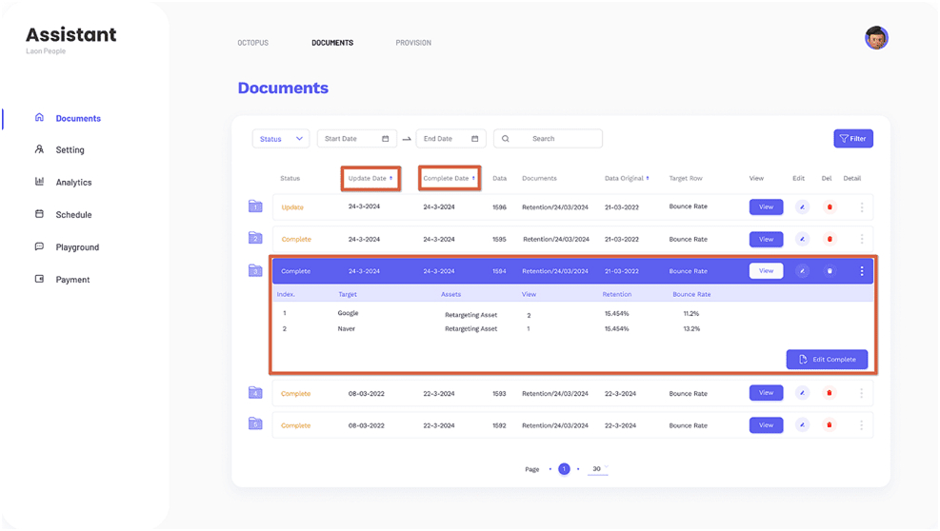Delete row 1595 using the red trash icon

pyautogui.click(x=830, y=239)
